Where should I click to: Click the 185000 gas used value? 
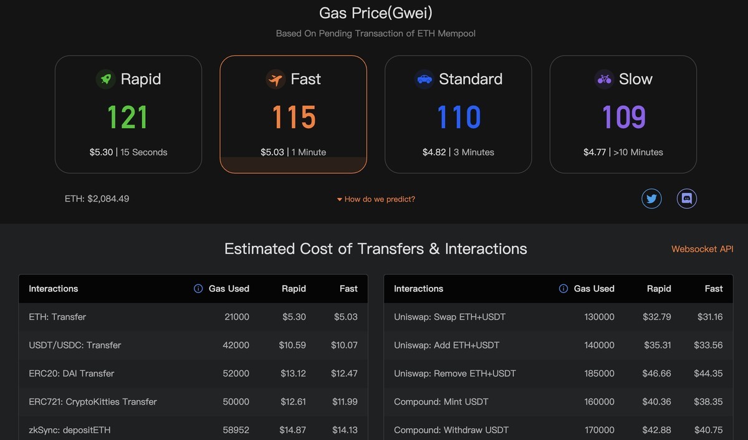pos(599,373)
